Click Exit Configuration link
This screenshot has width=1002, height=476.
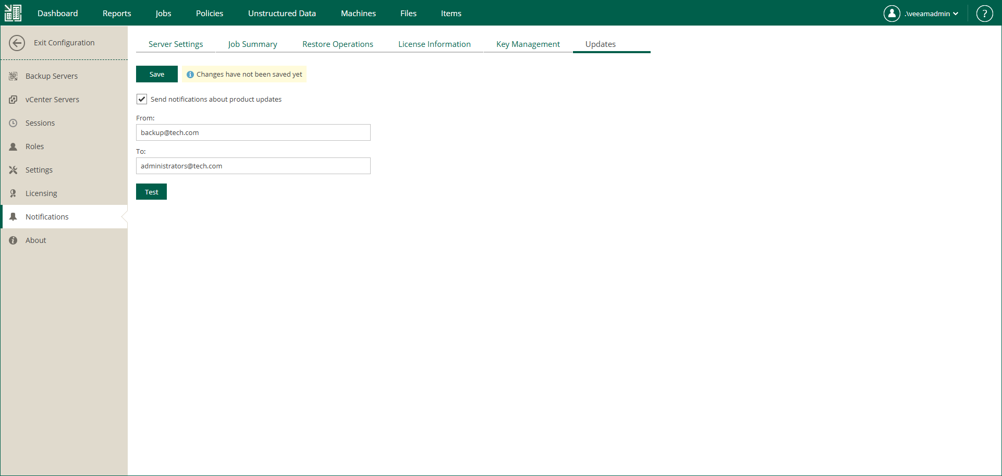click(64, 43)
